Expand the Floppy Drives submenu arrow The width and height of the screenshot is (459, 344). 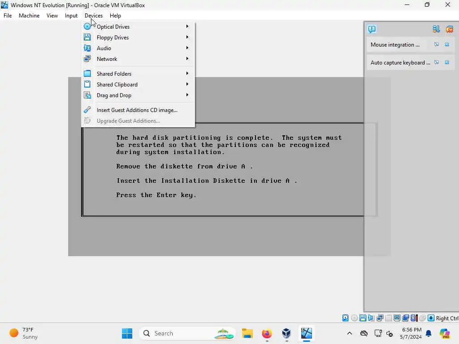187,37
